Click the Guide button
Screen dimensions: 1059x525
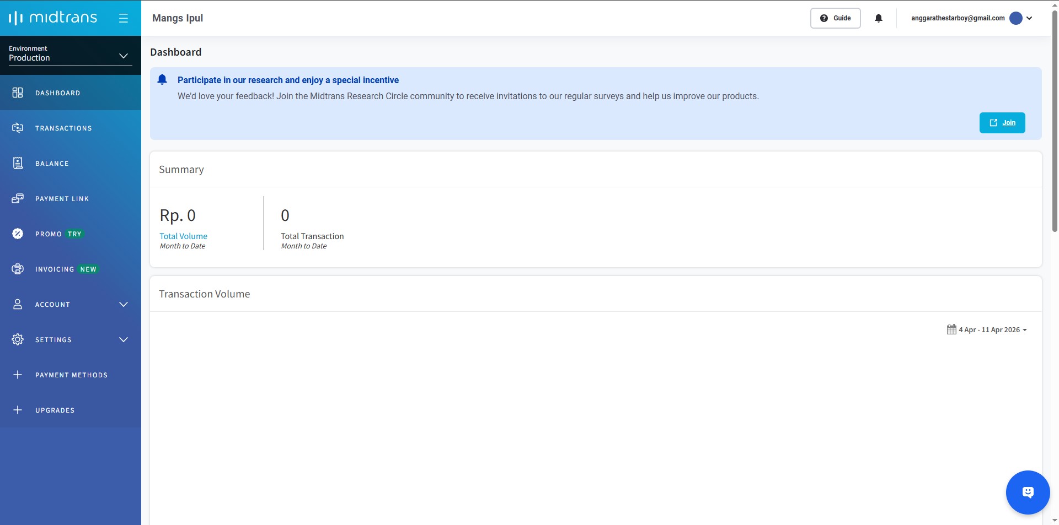click(x=835, y=18)
